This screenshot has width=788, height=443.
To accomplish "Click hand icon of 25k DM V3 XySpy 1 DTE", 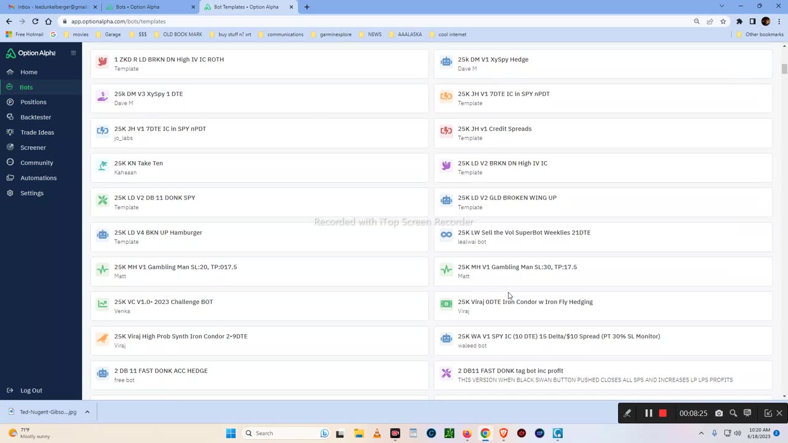I will pos(103,96).
